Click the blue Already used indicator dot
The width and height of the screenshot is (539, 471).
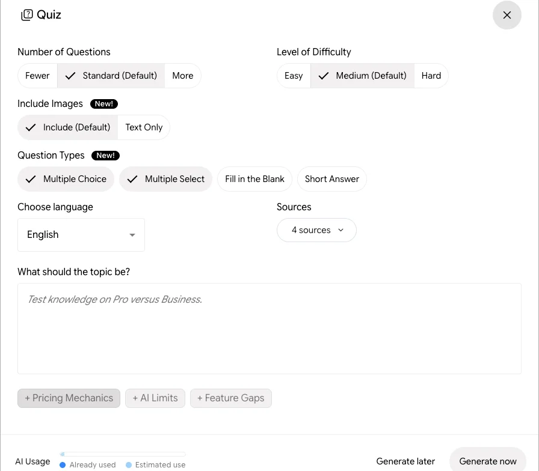click(x=63, y=465)
